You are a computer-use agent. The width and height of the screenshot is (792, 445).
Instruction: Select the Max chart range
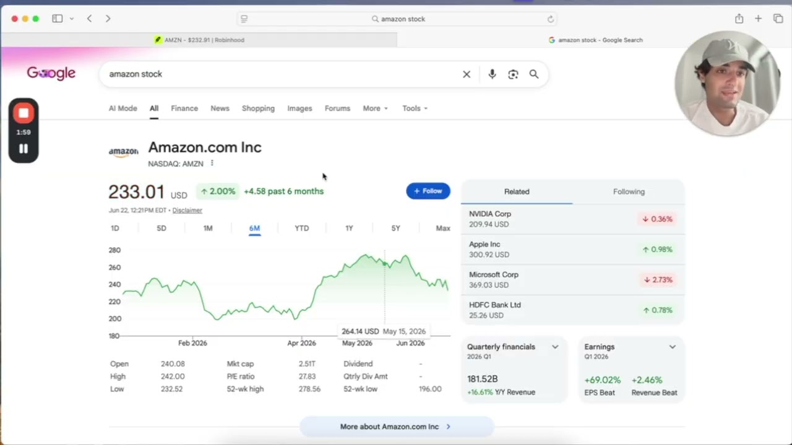point(443,228)
